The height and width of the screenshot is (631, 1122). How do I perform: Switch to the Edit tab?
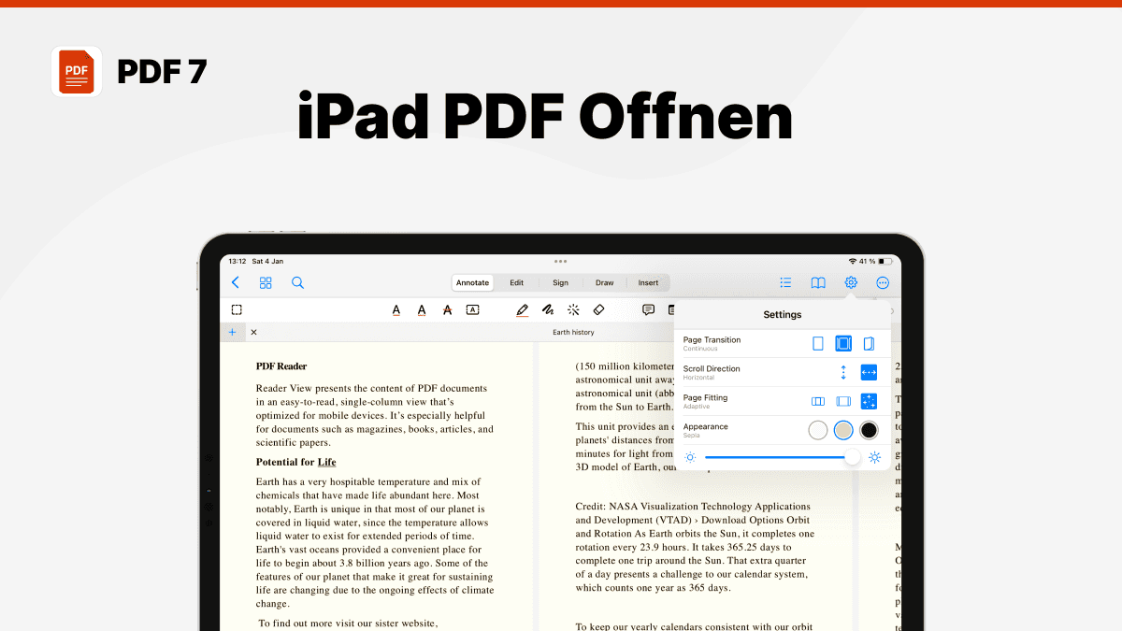[x=516, y=282]
